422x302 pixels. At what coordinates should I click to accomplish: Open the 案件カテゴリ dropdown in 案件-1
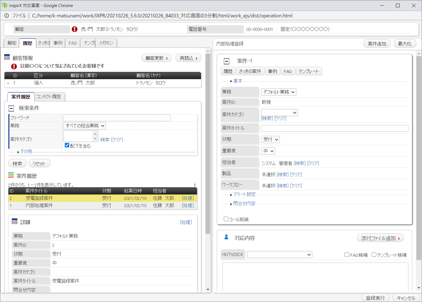280,113
